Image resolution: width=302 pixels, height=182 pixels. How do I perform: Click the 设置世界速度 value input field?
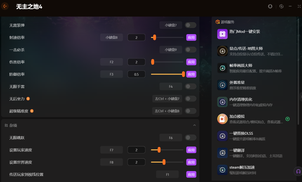coord(136,162)
